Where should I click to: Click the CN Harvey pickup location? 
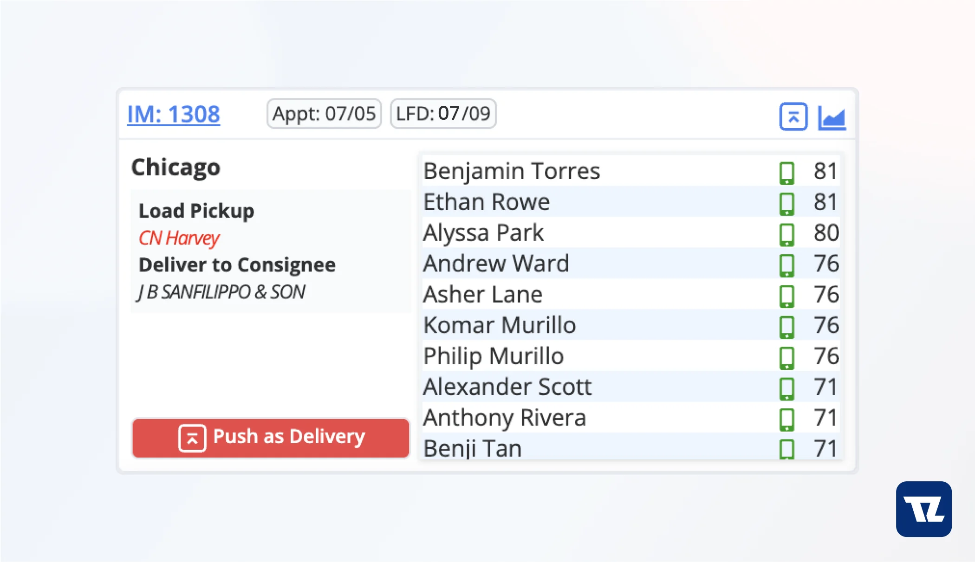click(179, 238)
